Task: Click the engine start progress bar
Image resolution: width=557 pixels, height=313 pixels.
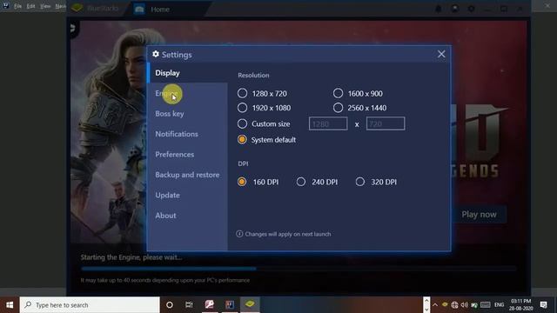Action: point(299,269)
